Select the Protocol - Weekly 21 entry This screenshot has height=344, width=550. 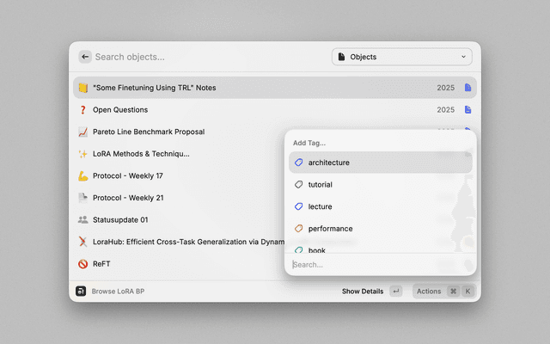pos(129,198)
